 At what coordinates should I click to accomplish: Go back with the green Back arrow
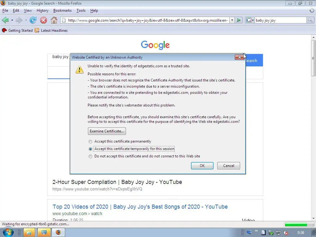pyautogui.click(x=6, y=20)
